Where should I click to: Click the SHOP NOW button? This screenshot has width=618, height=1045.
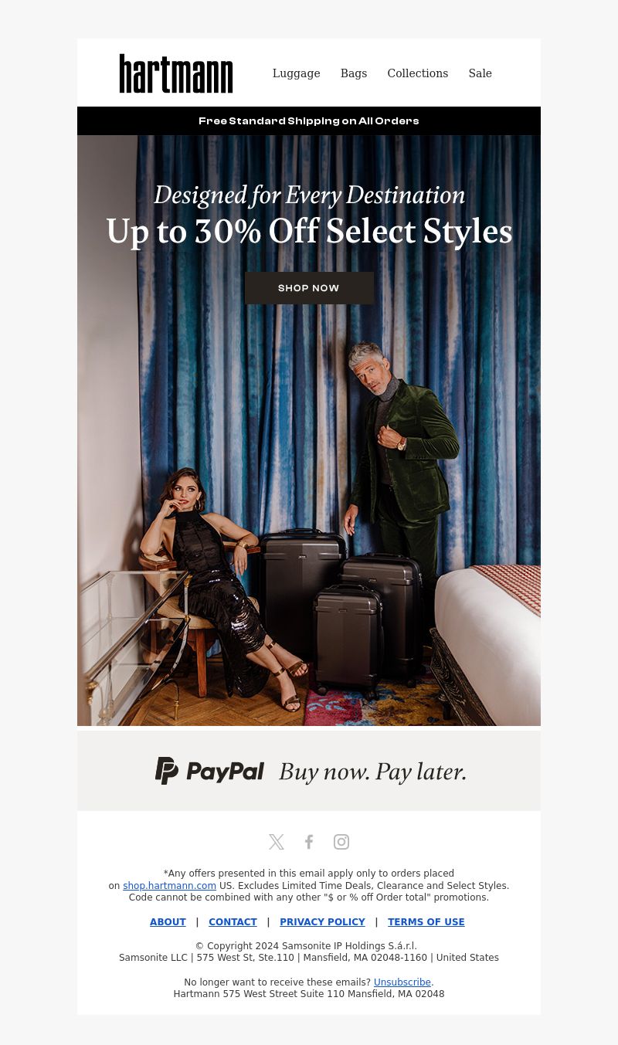click(309, 288)
